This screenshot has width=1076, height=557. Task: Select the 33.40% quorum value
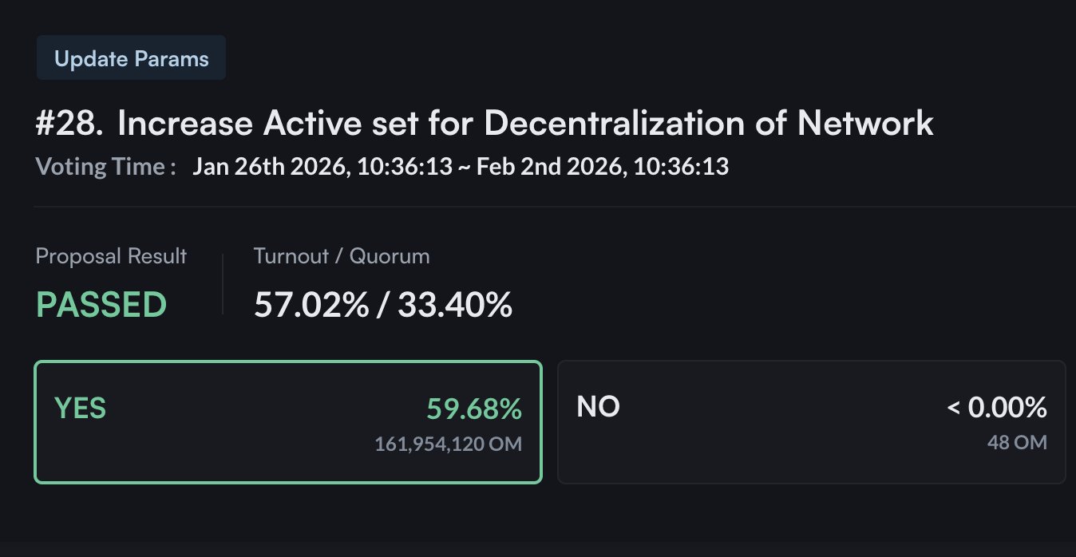455,305
